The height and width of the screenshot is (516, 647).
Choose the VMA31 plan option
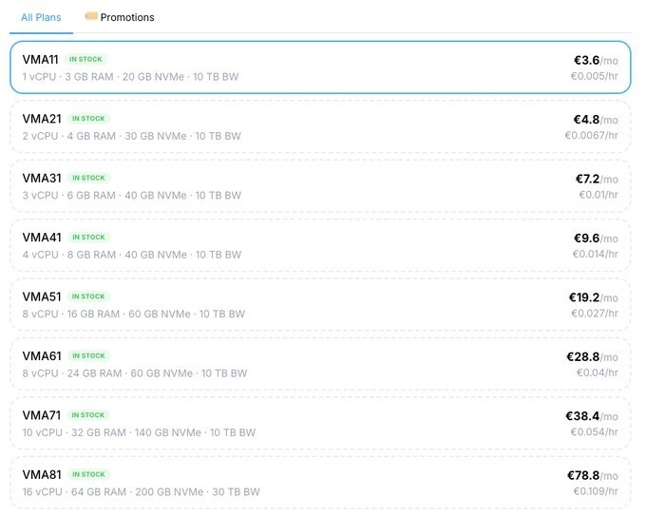pos(320,185)
